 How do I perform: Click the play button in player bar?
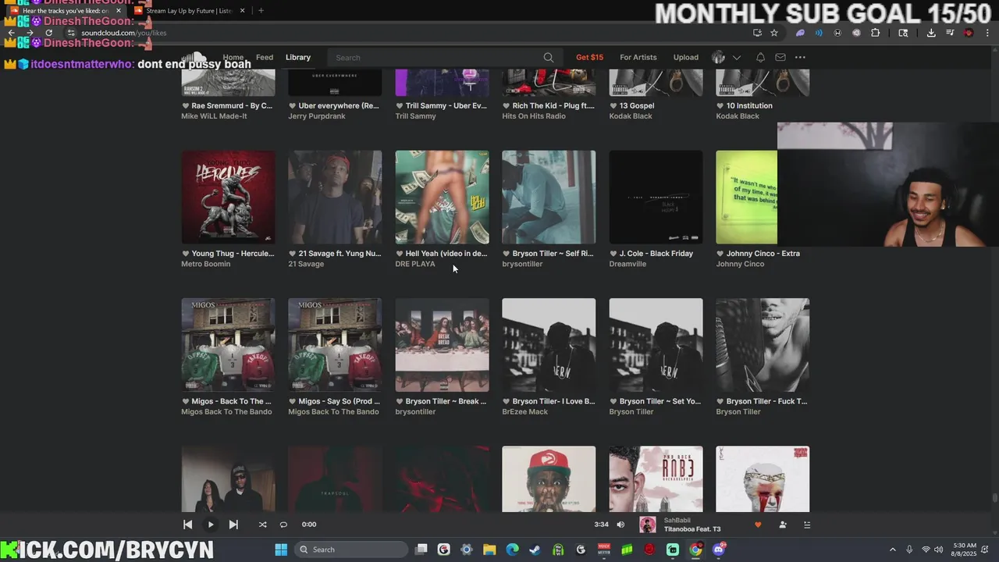pyautogui.click(x=211, y=525)
